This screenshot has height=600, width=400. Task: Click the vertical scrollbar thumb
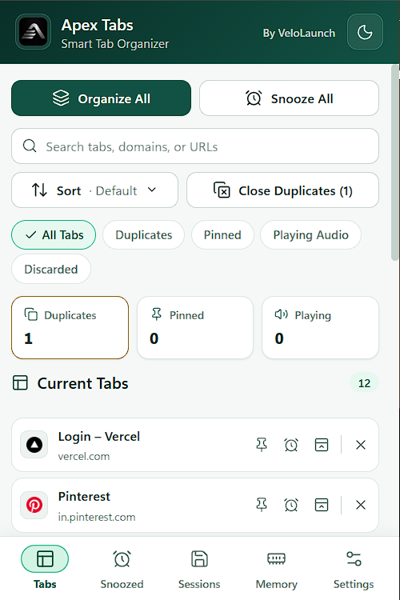(394, 163)
